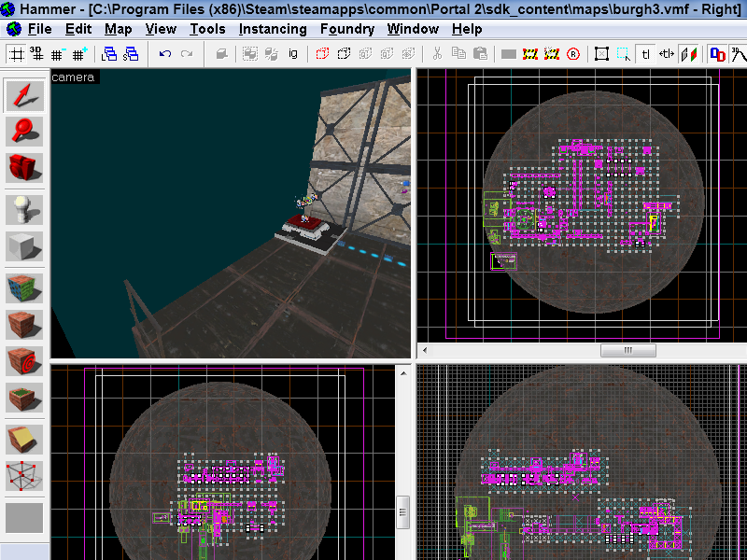The width and height of the screenshot is (747, 560).
Task: Click Larger Grid button (grid with plus)
Action: (79, 54)
